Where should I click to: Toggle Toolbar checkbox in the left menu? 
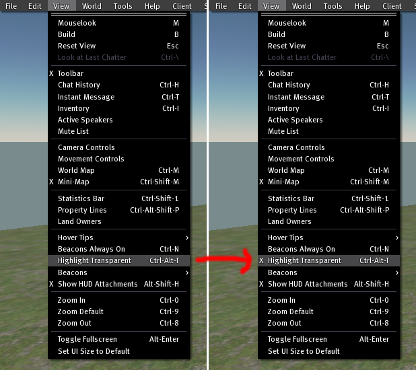(x=71, y=73)
